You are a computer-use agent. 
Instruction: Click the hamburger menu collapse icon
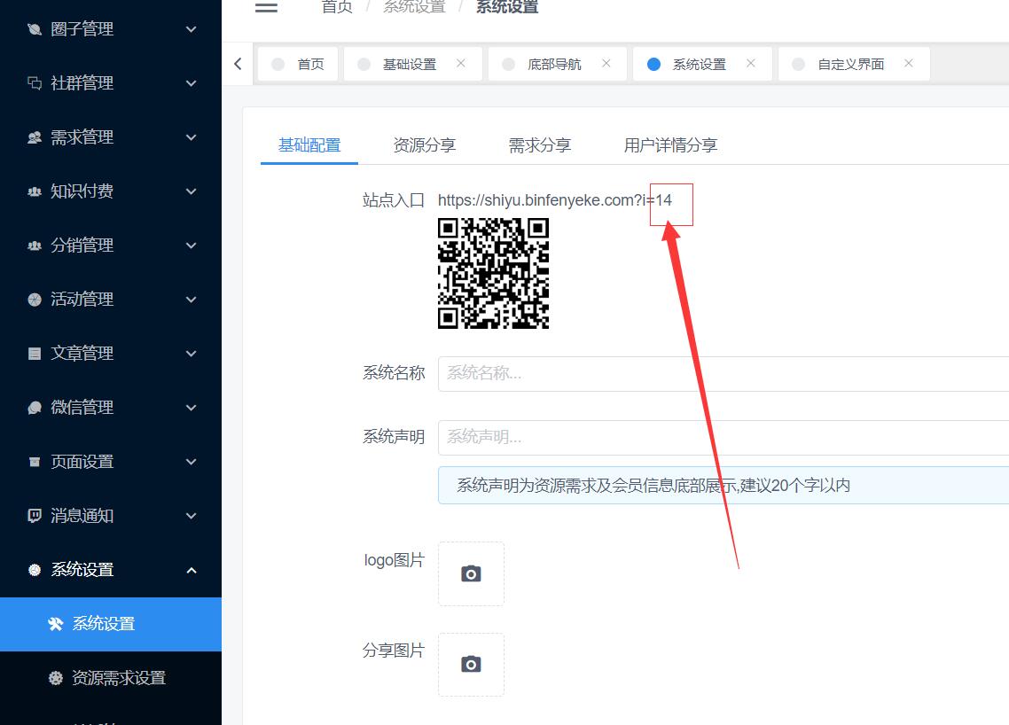click(x=266, y=8)
